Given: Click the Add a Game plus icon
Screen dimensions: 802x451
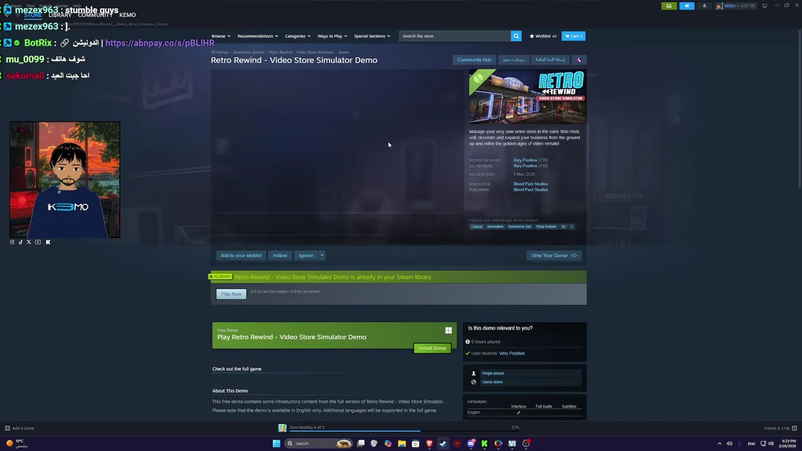Looking at the screenshot, I should (x=8, y=428).
